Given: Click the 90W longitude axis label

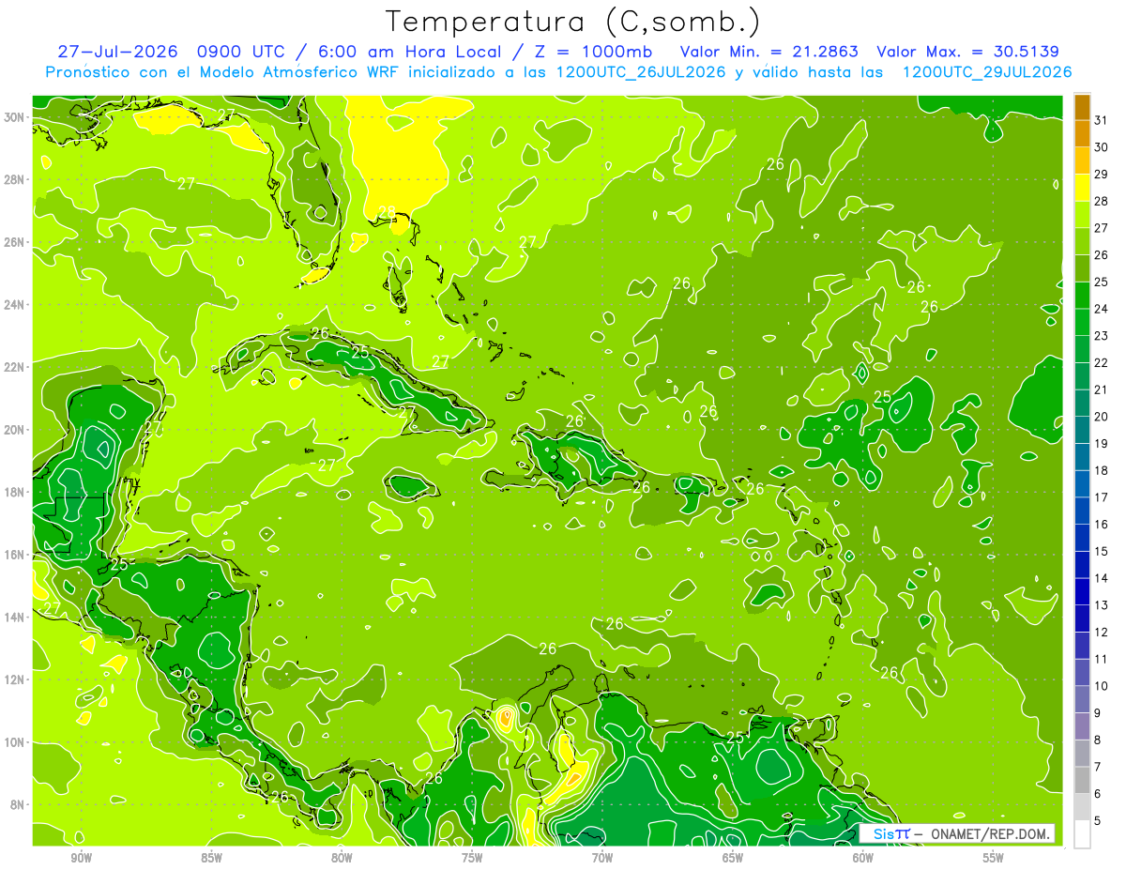Looking at the screenshot, I should coord(81,858).
